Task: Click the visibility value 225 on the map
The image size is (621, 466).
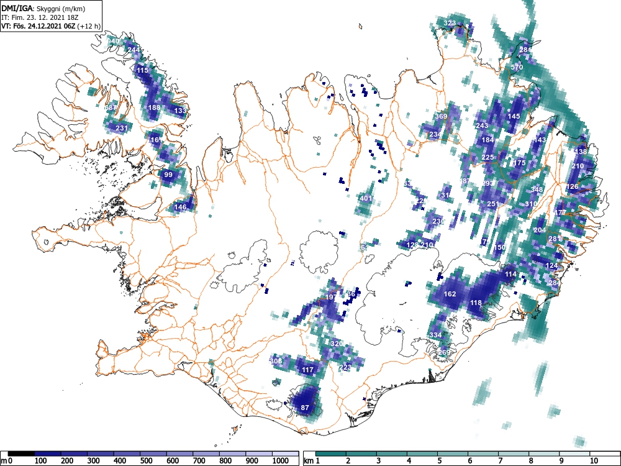Action: 488,157
